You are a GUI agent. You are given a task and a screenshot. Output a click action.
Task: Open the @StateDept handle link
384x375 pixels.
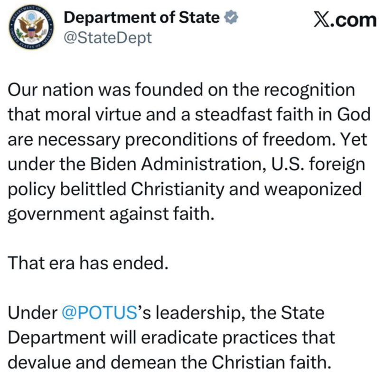point(108,37)
